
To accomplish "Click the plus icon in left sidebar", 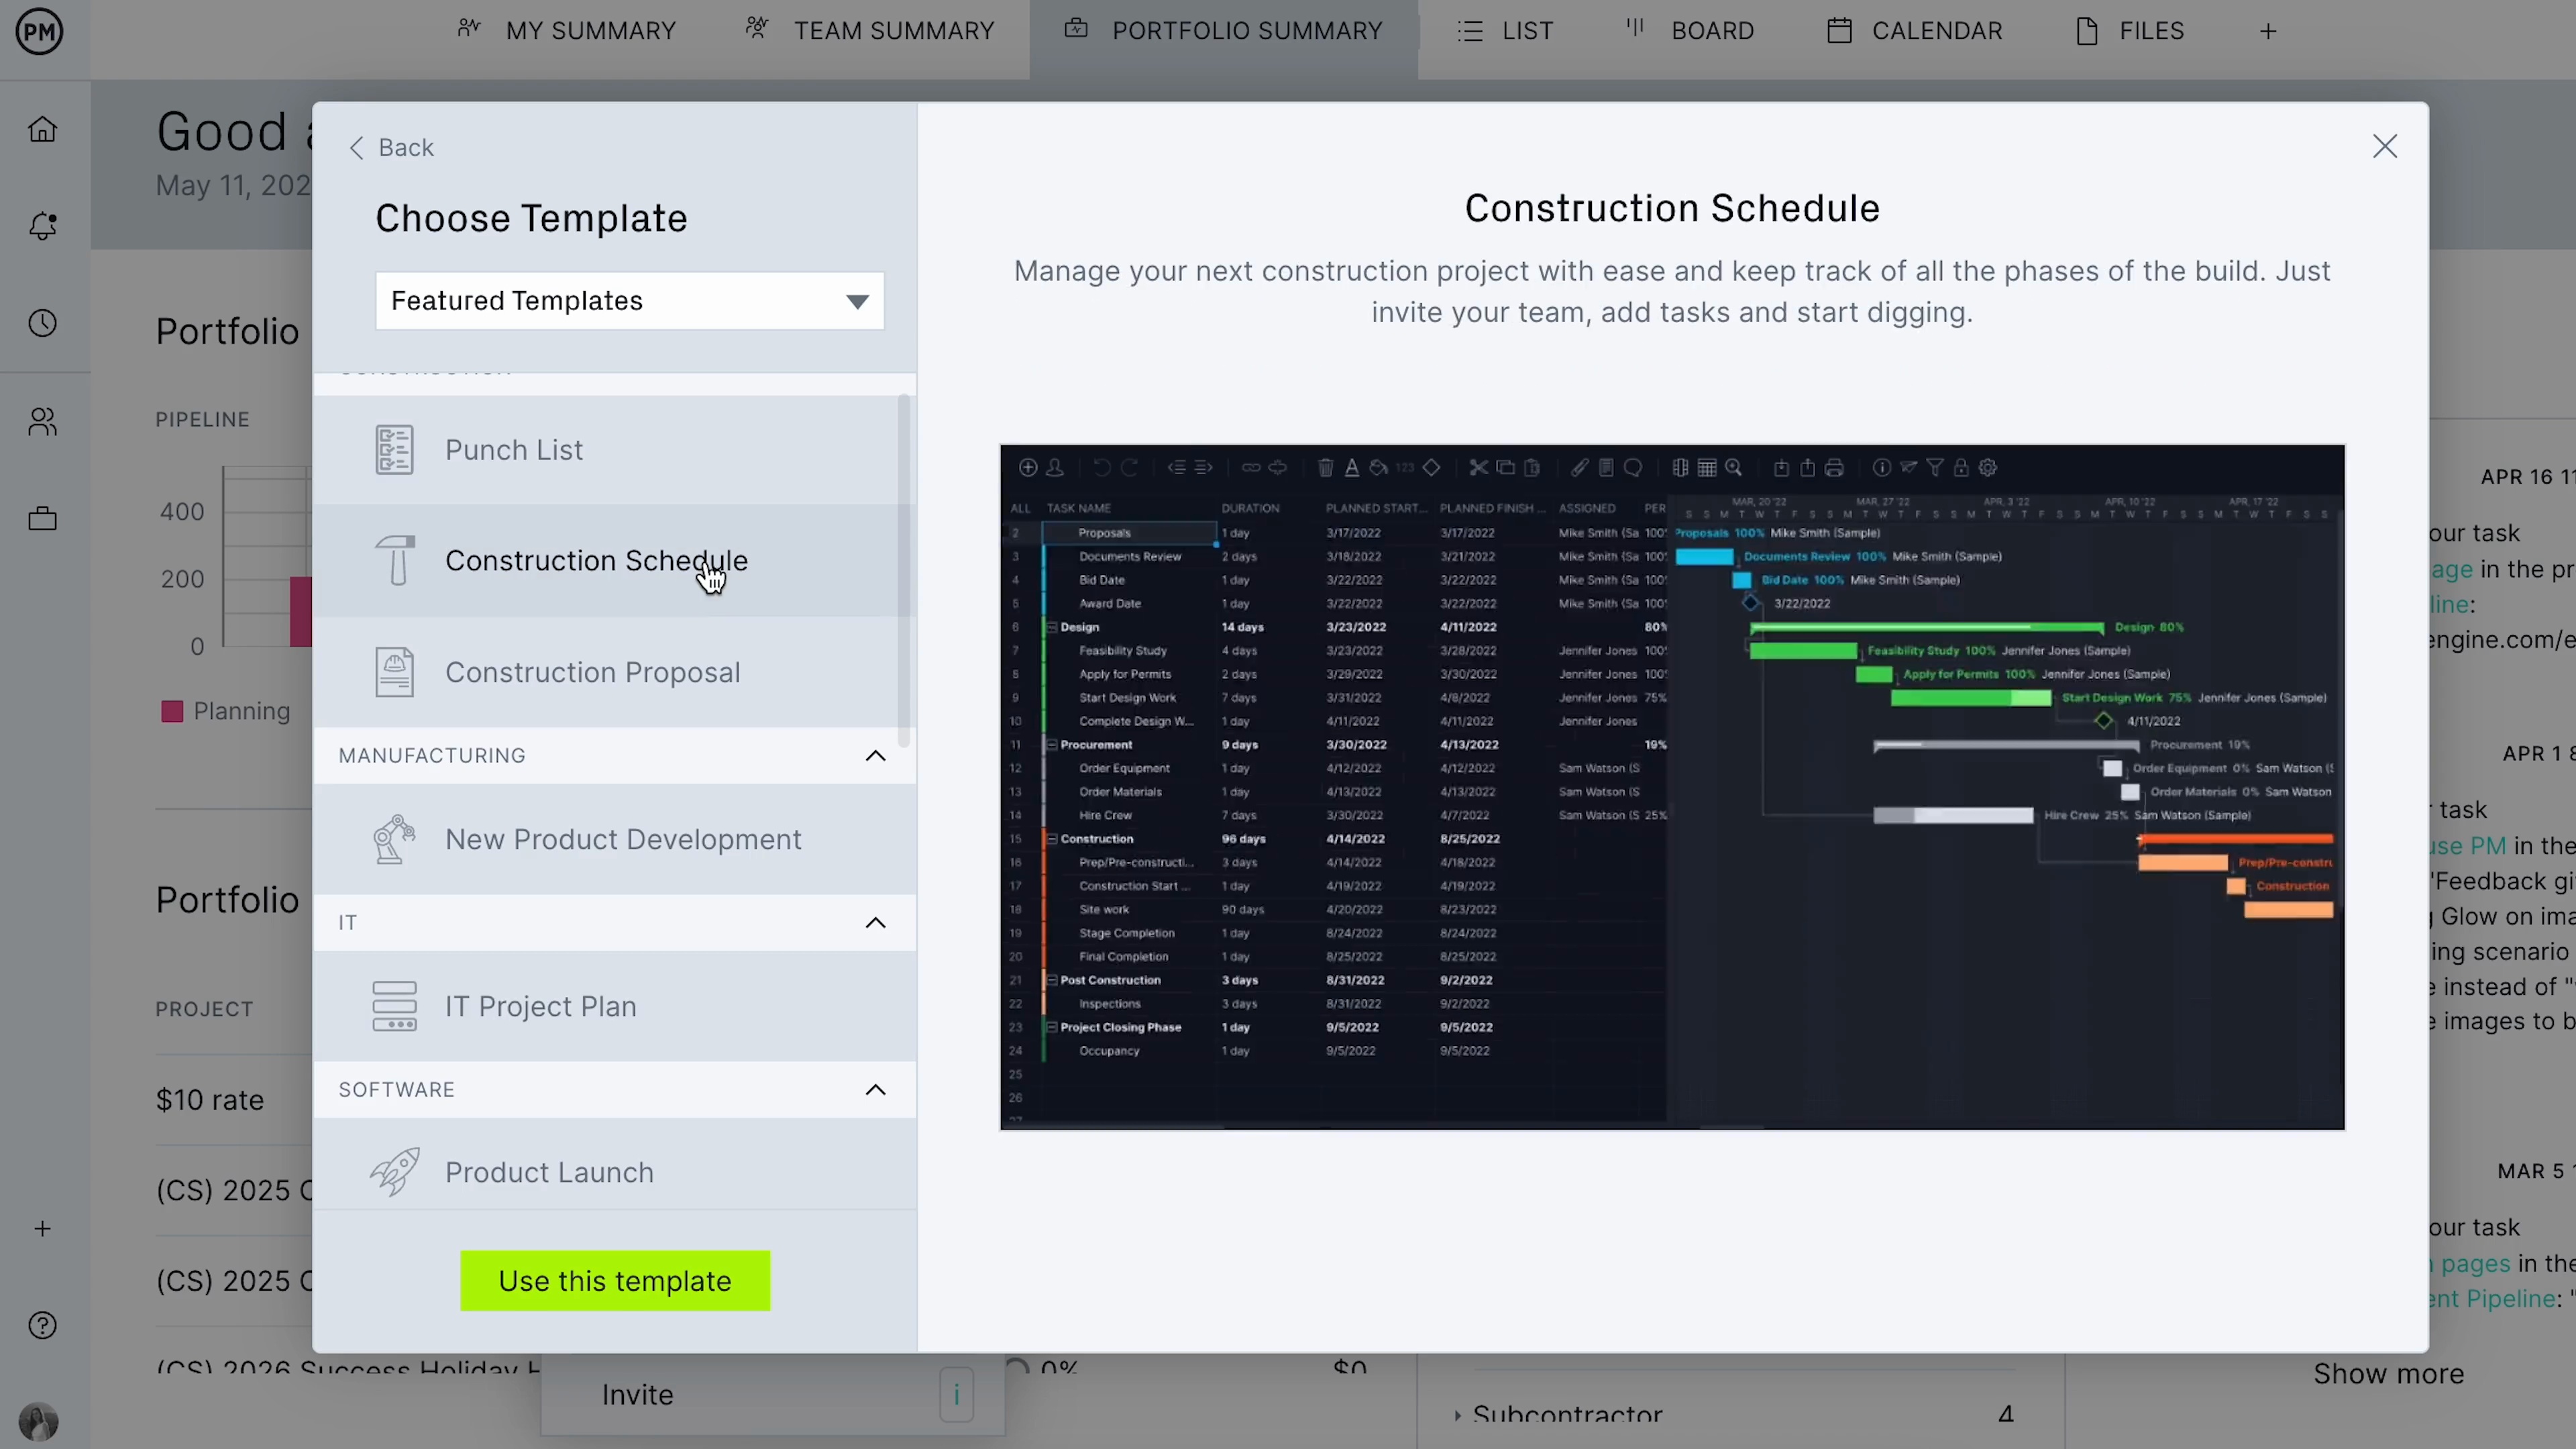I will click(x=42, y=1229).
